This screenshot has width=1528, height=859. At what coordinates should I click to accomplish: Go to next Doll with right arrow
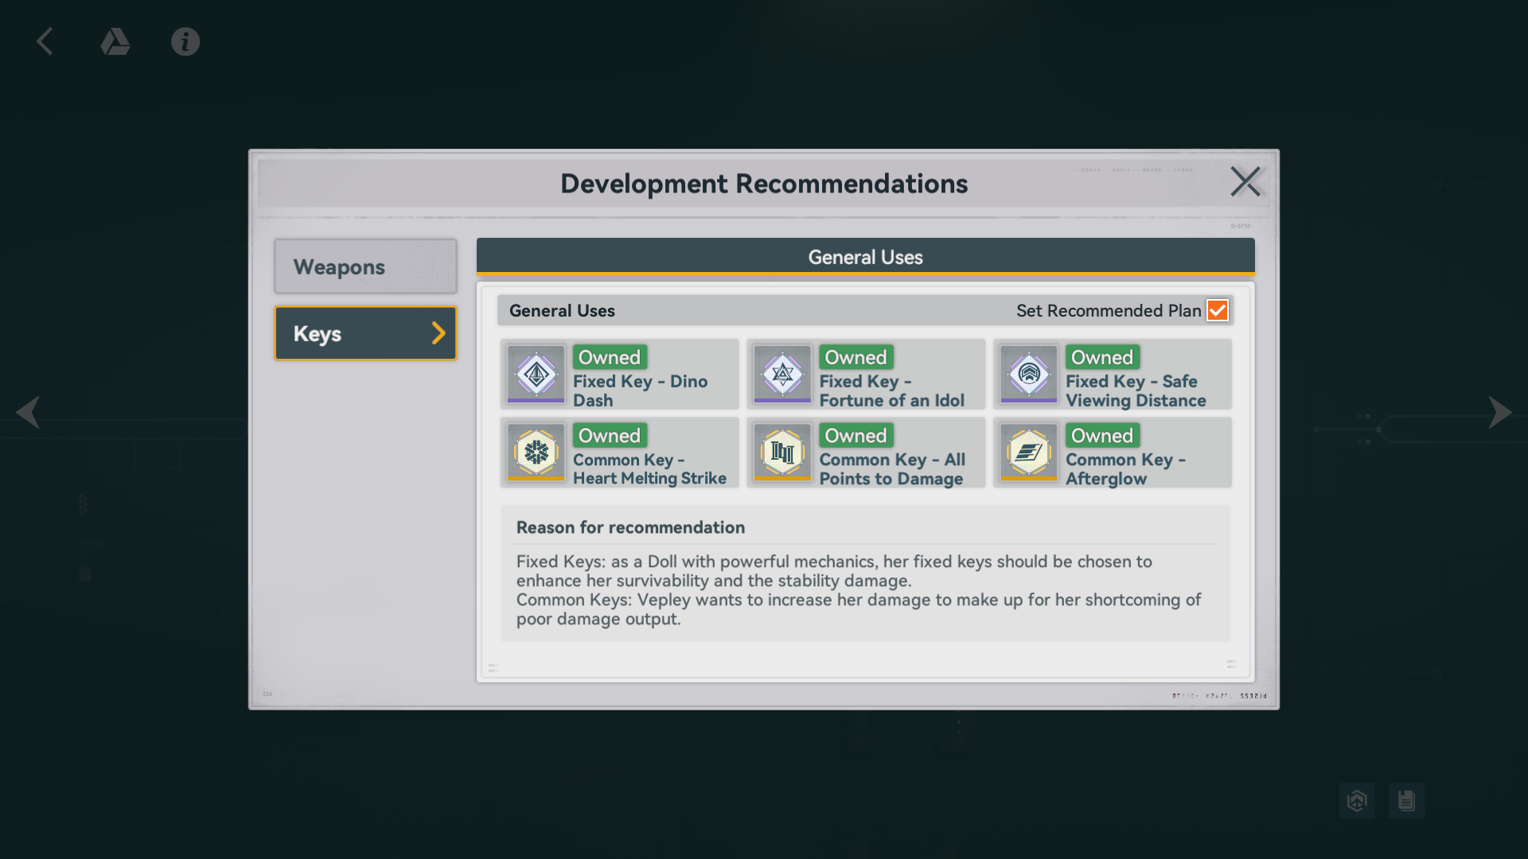(x=1499, y=412)
